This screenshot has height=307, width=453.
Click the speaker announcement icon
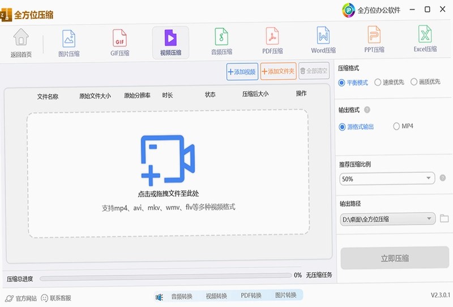[x=159, y=297]
